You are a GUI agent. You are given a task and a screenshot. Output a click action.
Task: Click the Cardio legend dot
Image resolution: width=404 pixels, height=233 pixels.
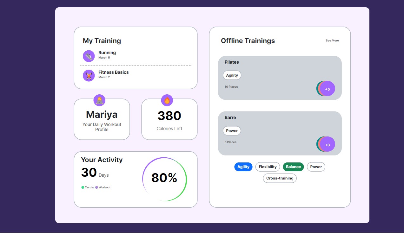pos(83,187)
